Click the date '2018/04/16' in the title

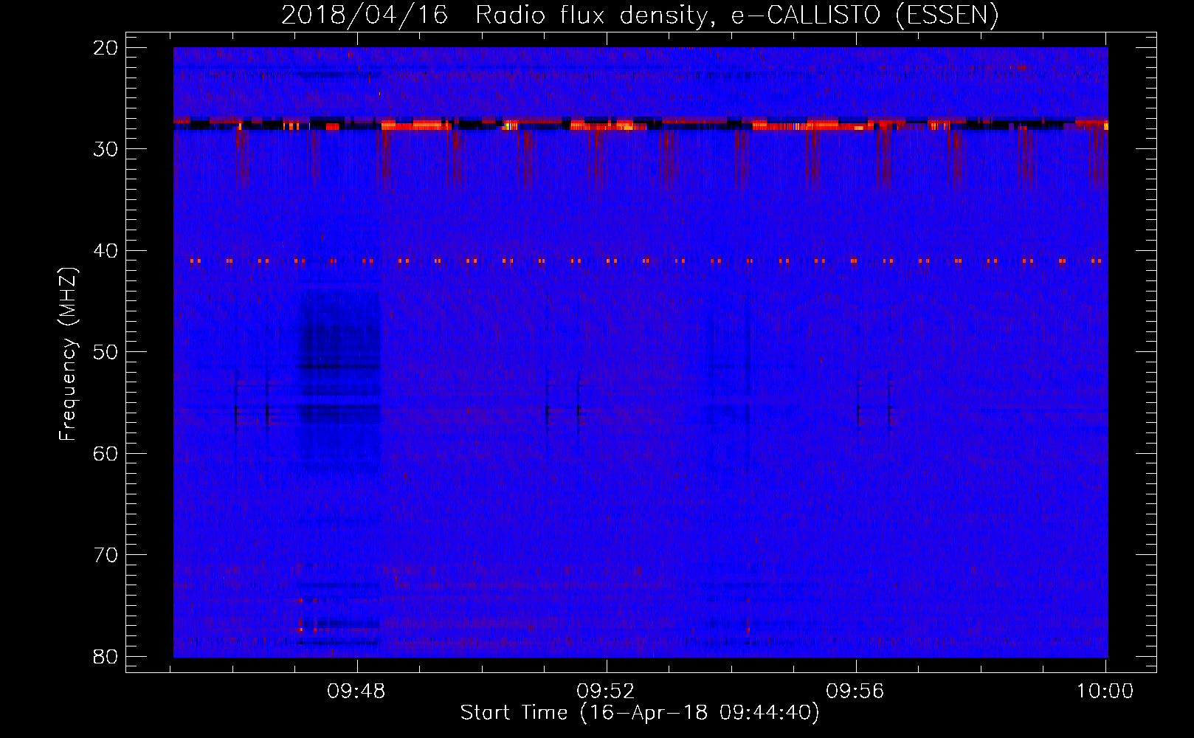coord(365,15)
